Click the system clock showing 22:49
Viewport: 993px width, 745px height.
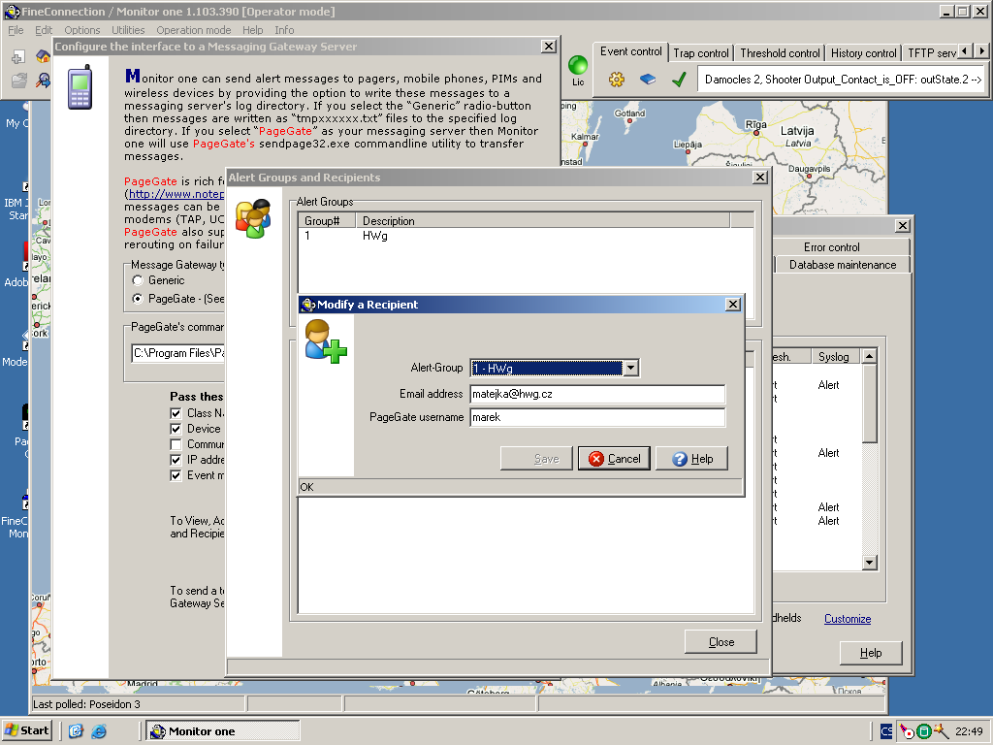point(969,731)
